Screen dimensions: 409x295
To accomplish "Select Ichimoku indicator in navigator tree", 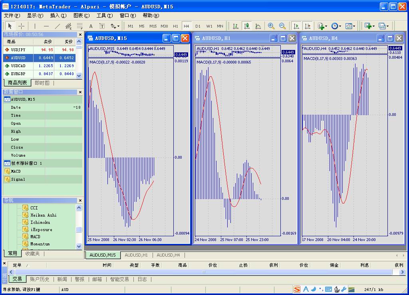I will [x=40, y=222].
